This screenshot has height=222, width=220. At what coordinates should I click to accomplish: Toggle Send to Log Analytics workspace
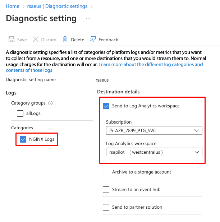coord(106,106)
